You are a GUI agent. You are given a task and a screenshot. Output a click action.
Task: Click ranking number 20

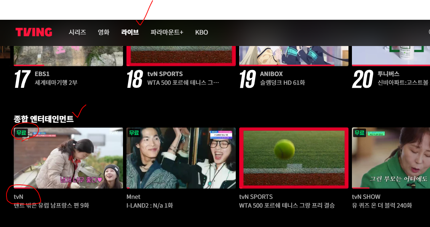pyautogui.click(x=363, y=79)
